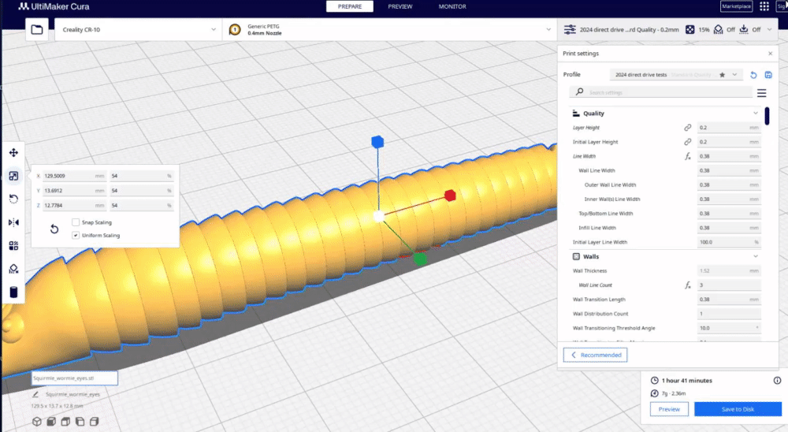Switch to PREVIEW stage
Image resolution: width=788 pixels, height=432 pixels.
click(x=400, y=6)
